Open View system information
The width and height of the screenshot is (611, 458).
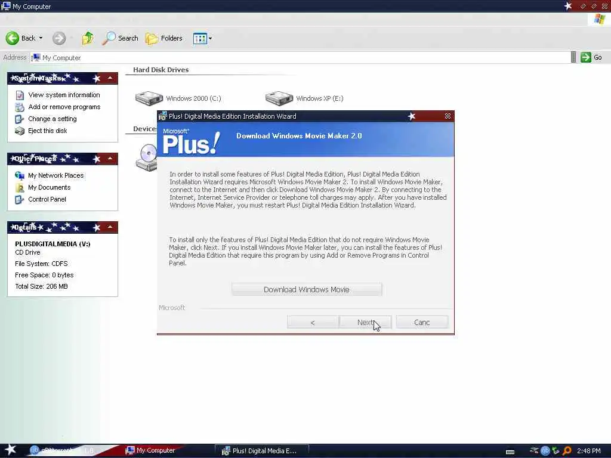[64, 95]
